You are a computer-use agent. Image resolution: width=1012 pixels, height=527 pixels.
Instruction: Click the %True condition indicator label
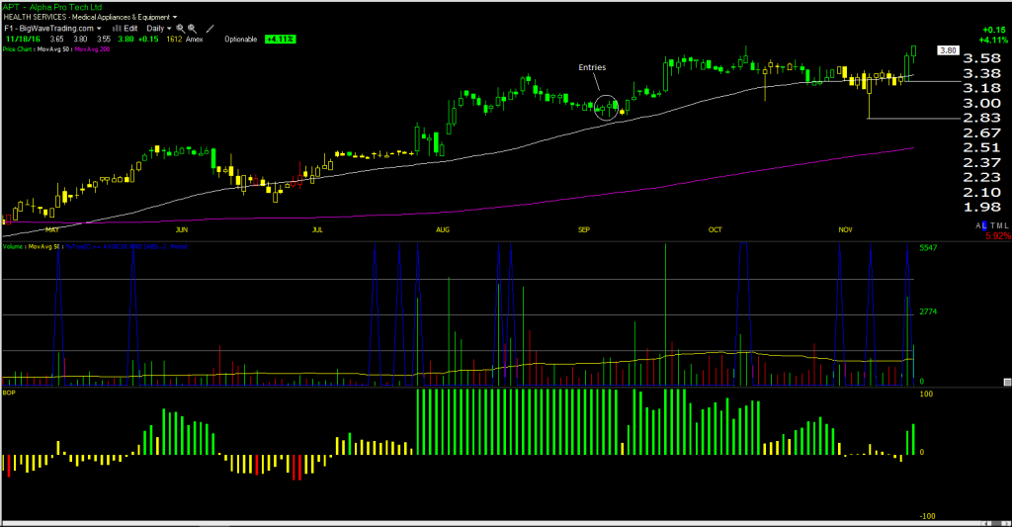[126, 247]
